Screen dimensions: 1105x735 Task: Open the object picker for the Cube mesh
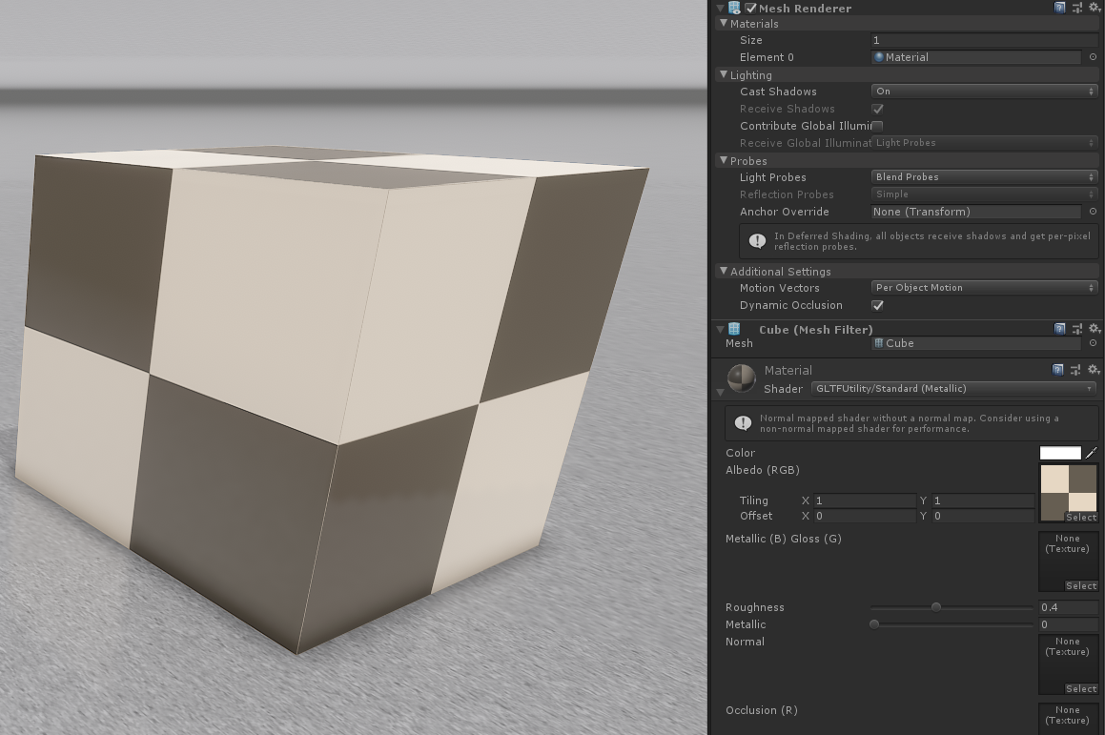pos(1093,343)
